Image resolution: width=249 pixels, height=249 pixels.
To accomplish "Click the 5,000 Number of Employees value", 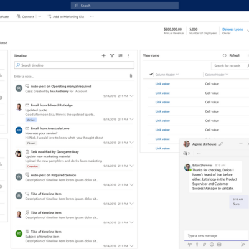I will [x=194, y=29].
